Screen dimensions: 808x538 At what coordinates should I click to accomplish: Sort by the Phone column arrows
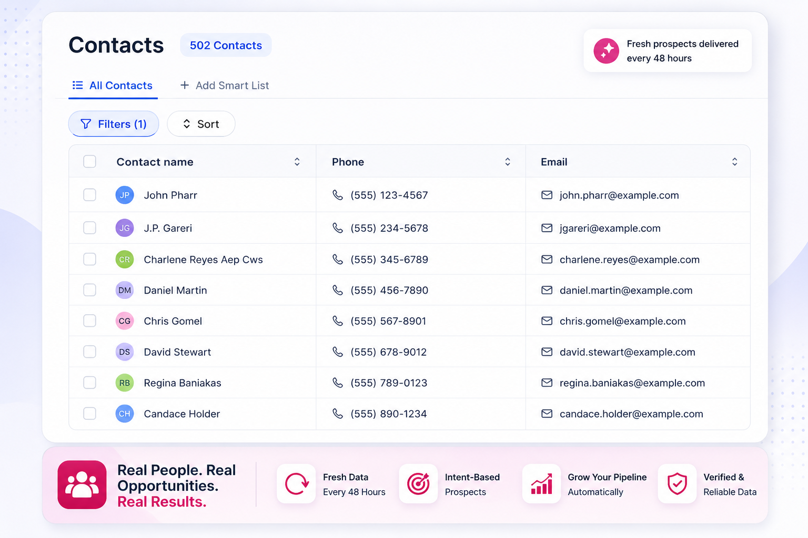[x=508, y=162]
